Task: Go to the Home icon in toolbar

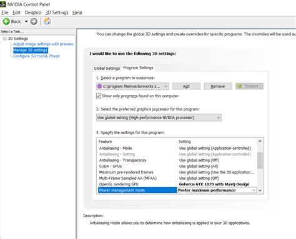Action: tap(47, 21)
